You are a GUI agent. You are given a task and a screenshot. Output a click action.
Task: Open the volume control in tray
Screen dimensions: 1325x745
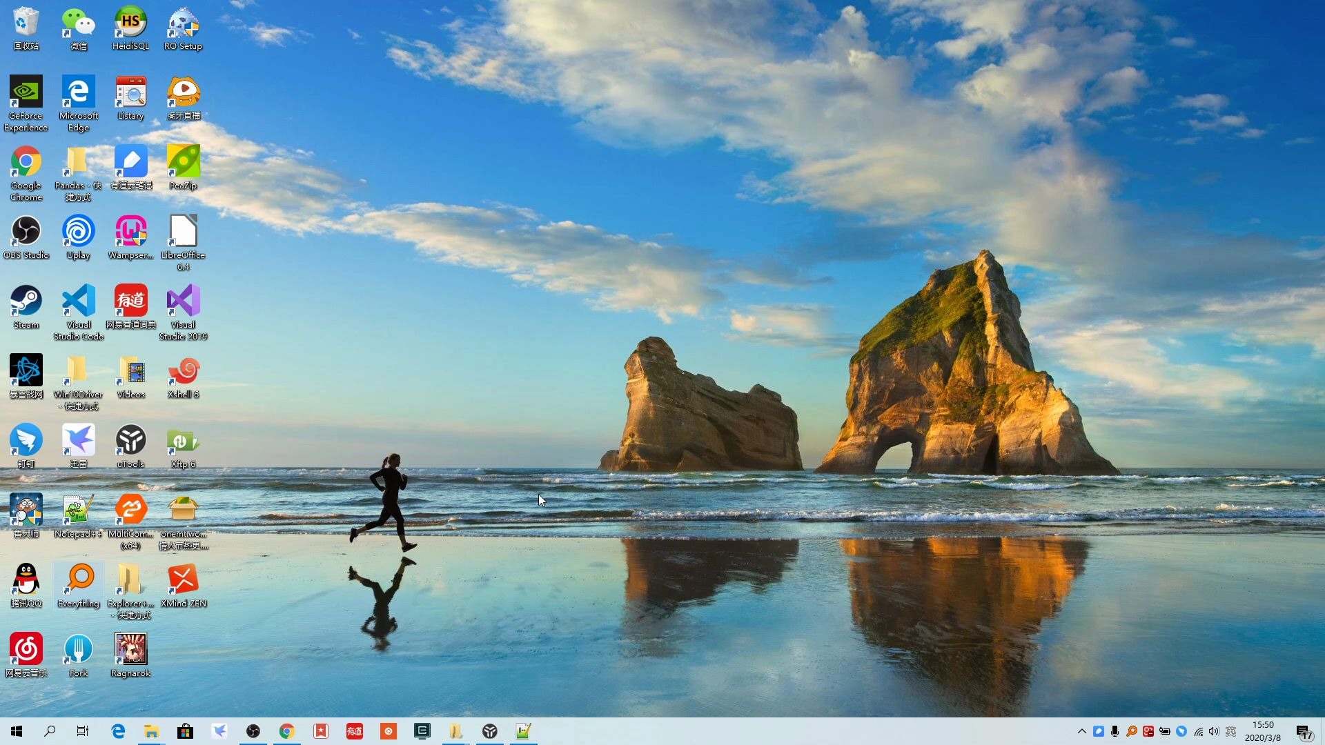pos(1214,731)
